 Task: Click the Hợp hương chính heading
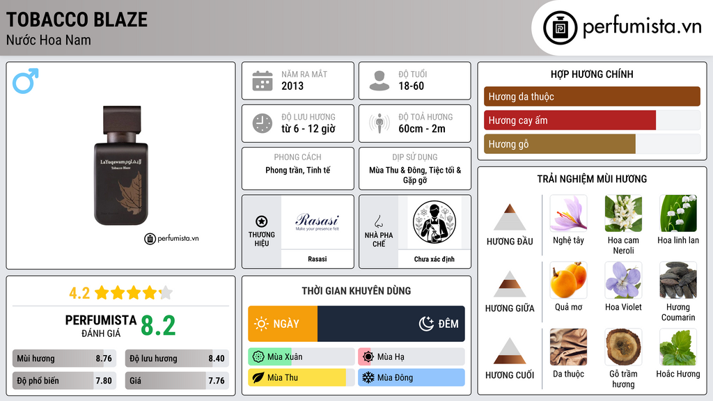592,74
